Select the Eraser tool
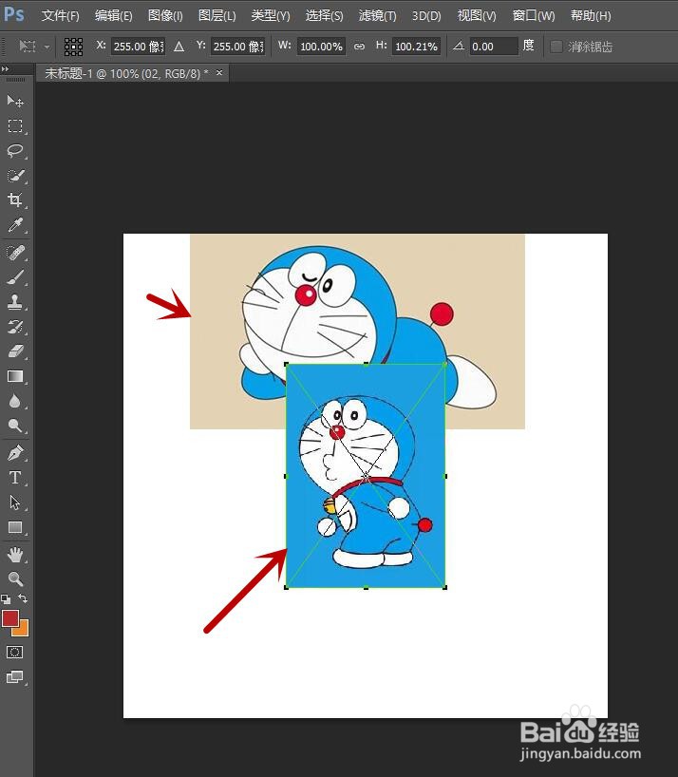This screenshot has height=777, width=678. pos(15,351)
